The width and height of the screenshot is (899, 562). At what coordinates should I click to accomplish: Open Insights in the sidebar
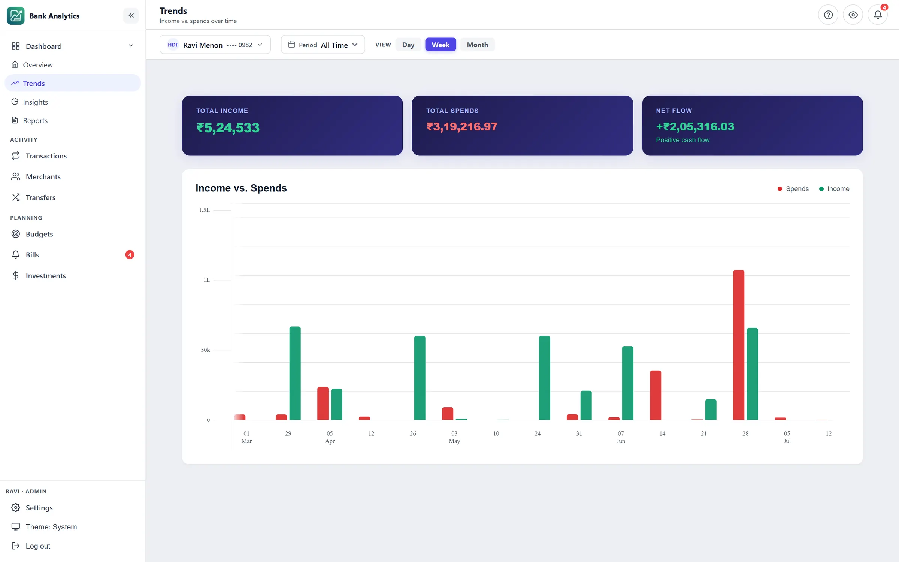pos(73,102)
